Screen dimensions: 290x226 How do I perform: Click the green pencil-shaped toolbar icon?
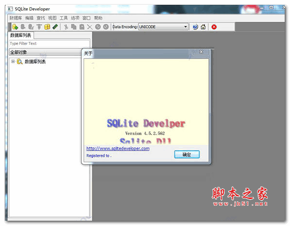tap(55, 27)
